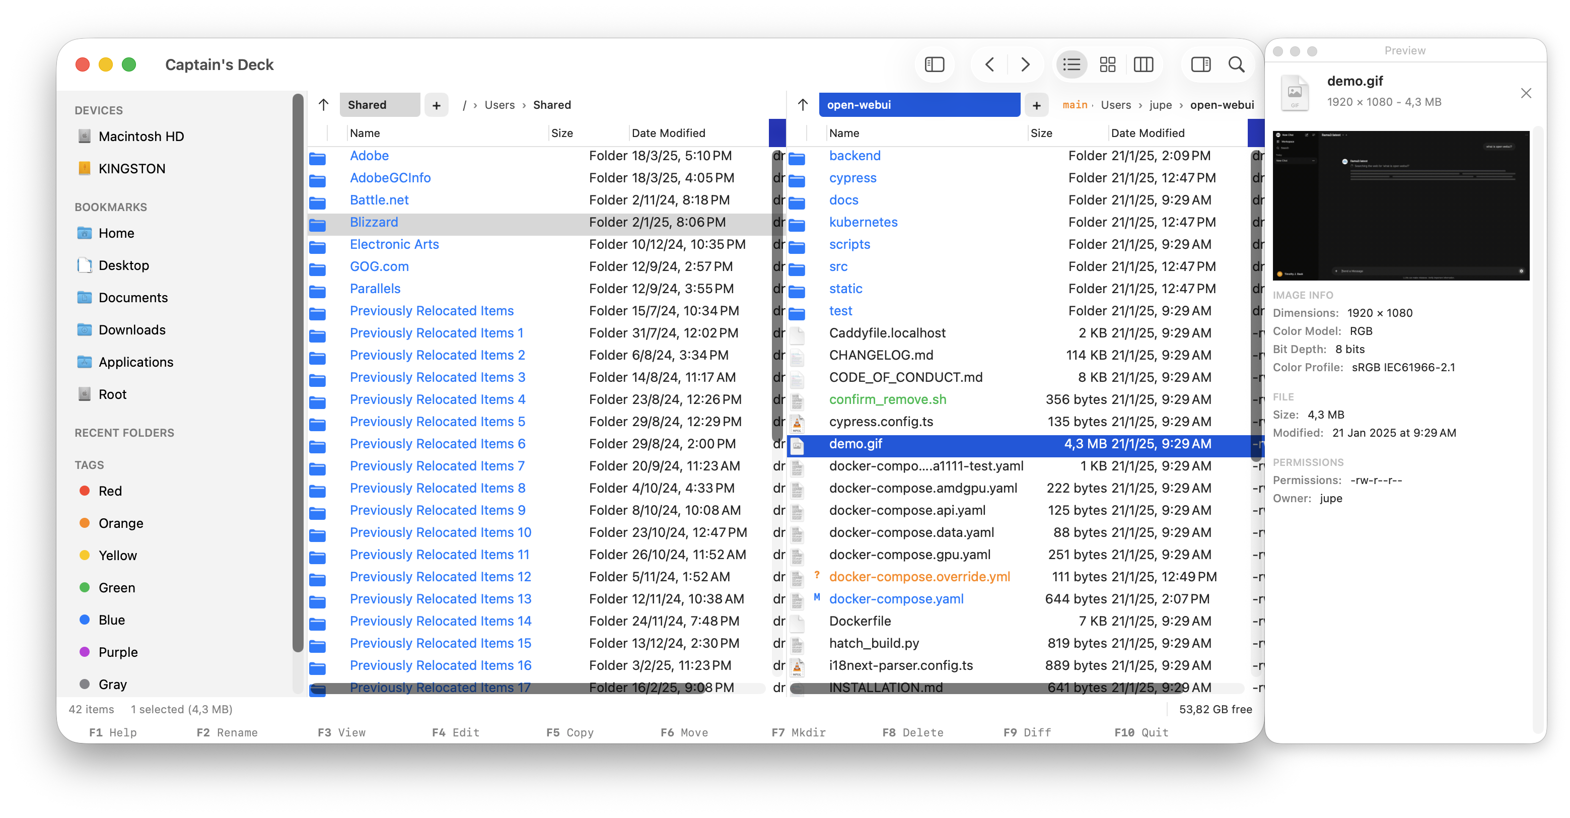Switch to column view mode
1570x818 pixels.
pos(1143,64)
